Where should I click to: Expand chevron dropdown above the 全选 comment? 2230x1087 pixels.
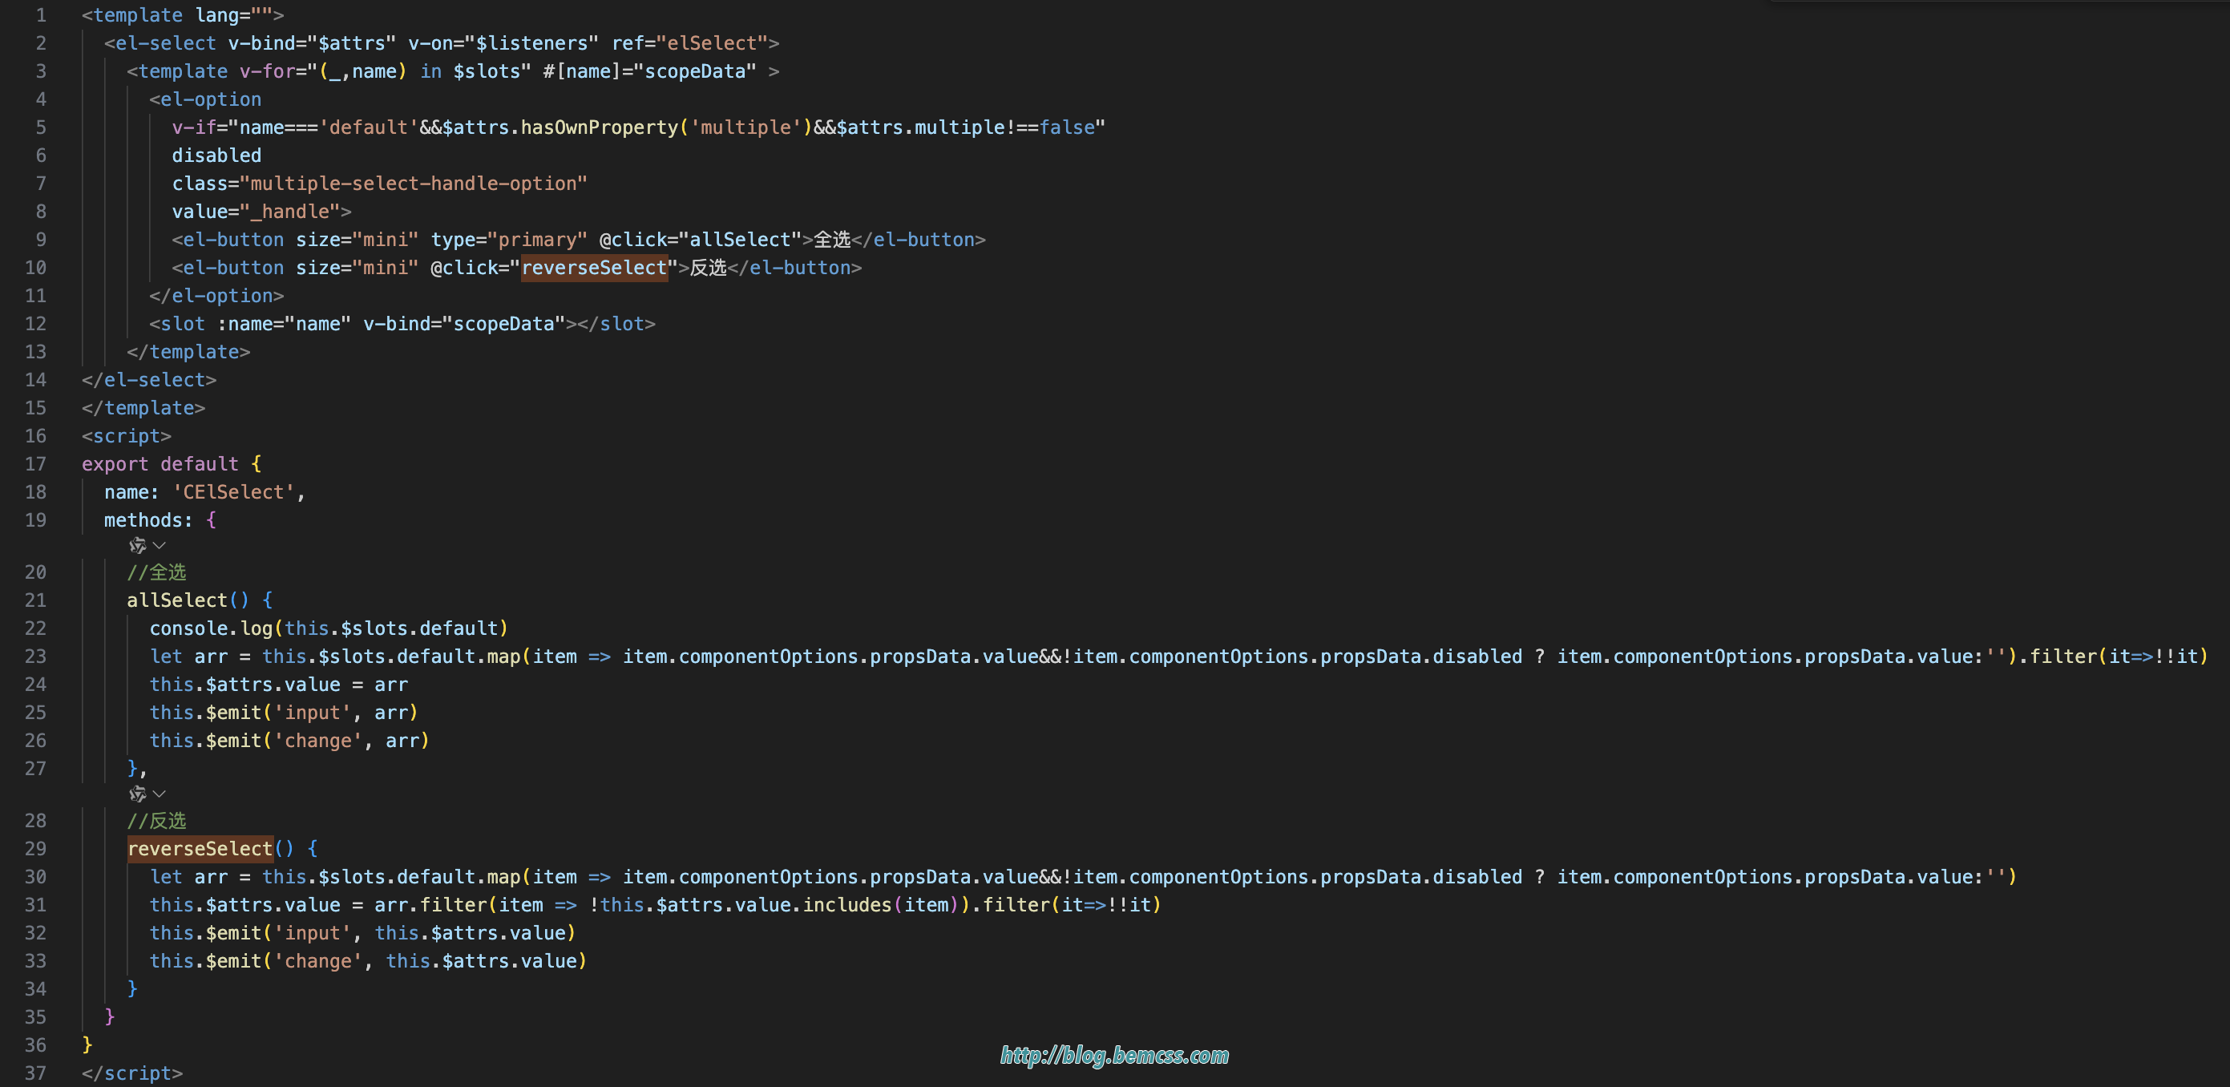coord(160,545)
